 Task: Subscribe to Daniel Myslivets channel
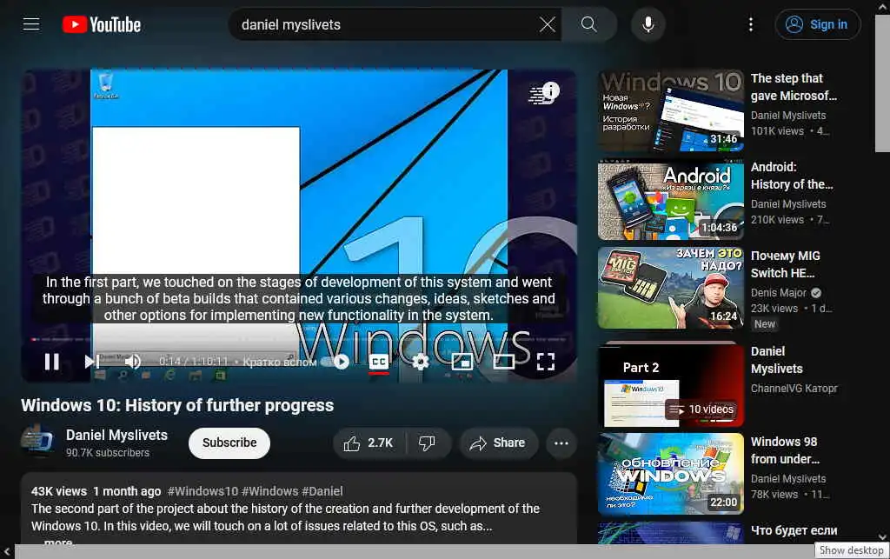coord(229,443)
